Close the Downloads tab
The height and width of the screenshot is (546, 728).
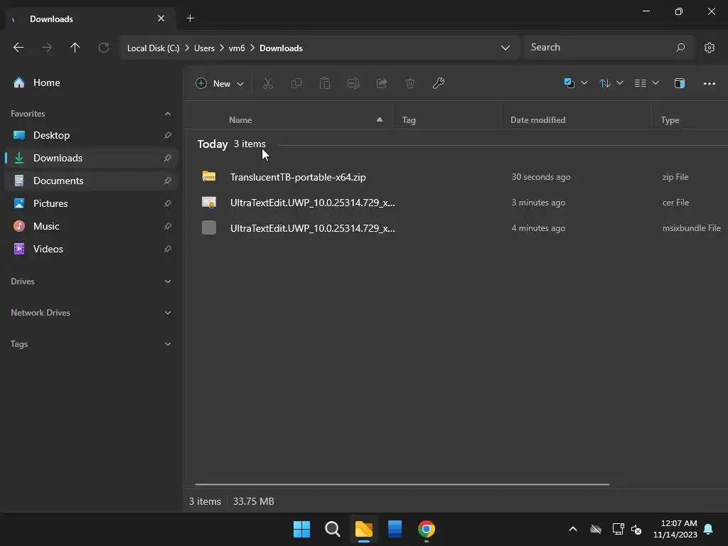pos(161,18)
